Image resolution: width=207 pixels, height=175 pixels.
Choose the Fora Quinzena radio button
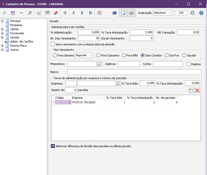click(98, 55)
